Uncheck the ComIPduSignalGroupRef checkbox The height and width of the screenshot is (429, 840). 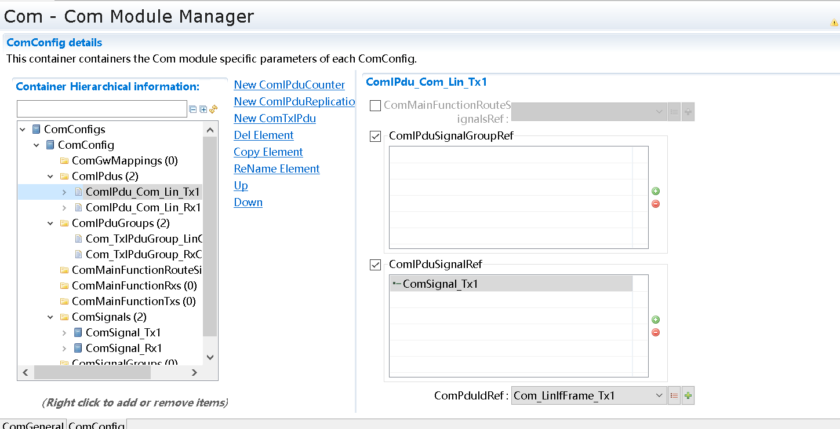(x=376, y=136)
